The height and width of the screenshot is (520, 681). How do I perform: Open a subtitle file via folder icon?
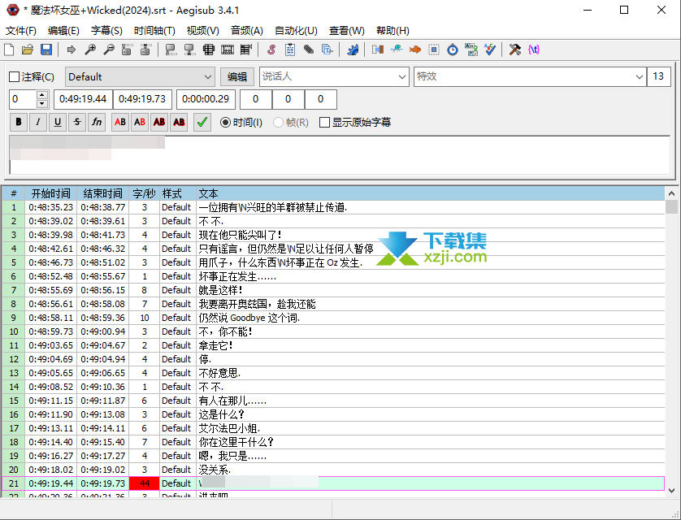tap(28, 50)
